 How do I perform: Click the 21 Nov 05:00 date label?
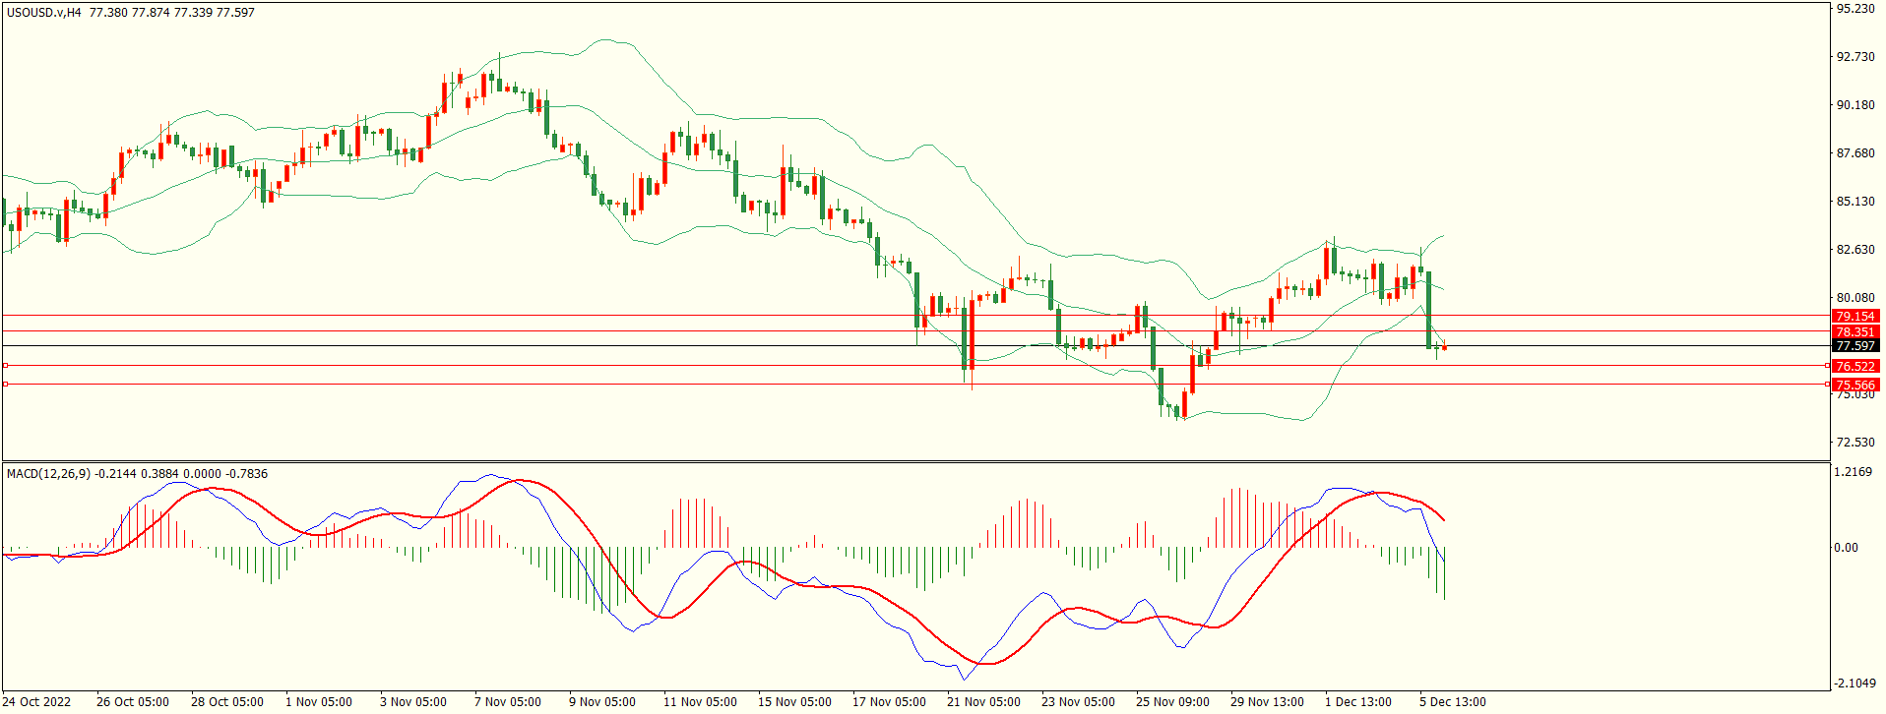pos(983,701)
